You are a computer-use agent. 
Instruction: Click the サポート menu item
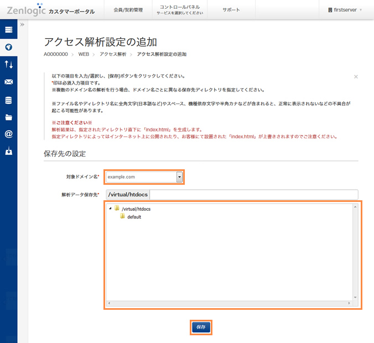[231, 10]
